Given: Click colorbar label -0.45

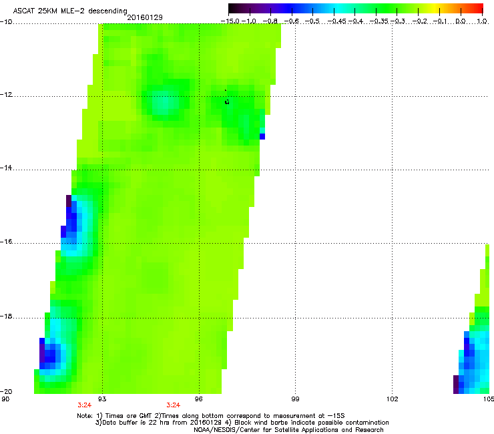Looking at the screenshot, I should click(x=336, y=21).
